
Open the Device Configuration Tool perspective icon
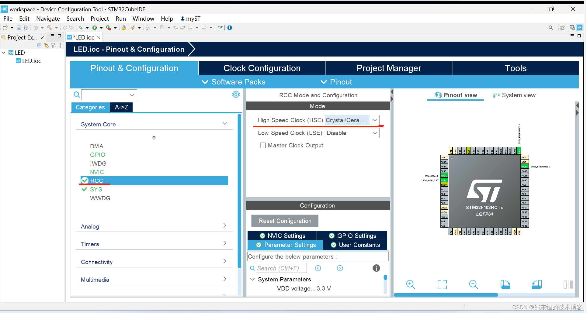click(579, 28)
